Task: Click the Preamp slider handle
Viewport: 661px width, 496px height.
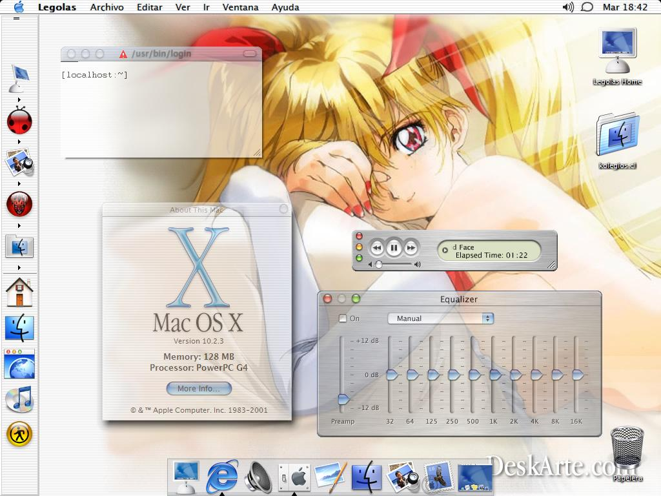Action: (344, 398)
